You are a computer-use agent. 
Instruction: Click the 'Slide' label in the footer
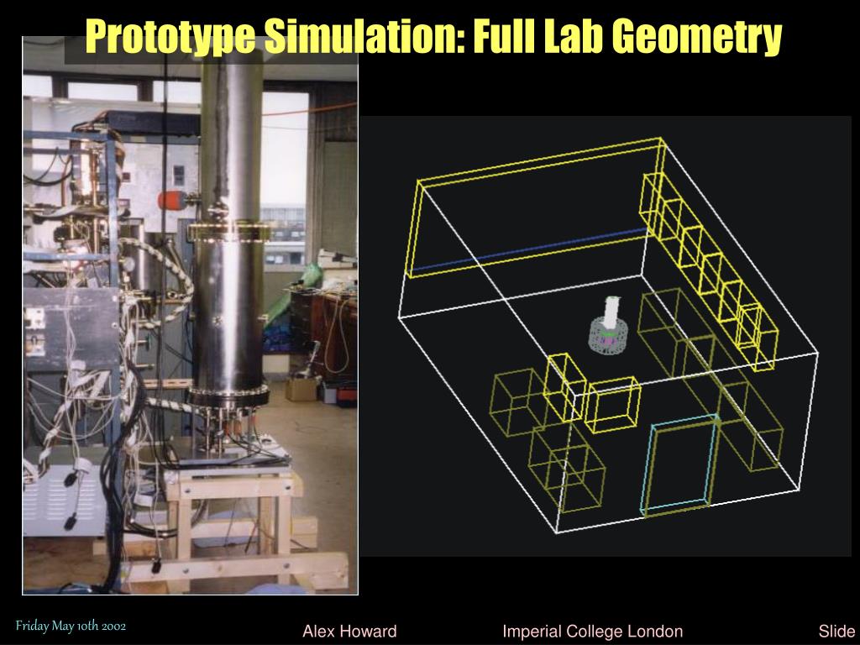(x=837, y=632)
